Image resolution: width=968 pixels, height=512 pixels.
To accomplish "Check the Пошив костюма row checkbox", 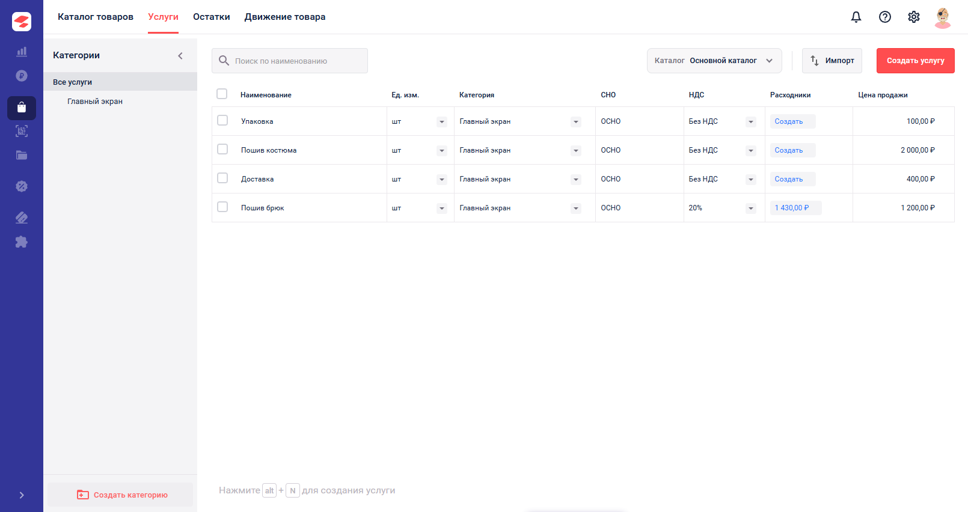I will [x=222, y=149].
